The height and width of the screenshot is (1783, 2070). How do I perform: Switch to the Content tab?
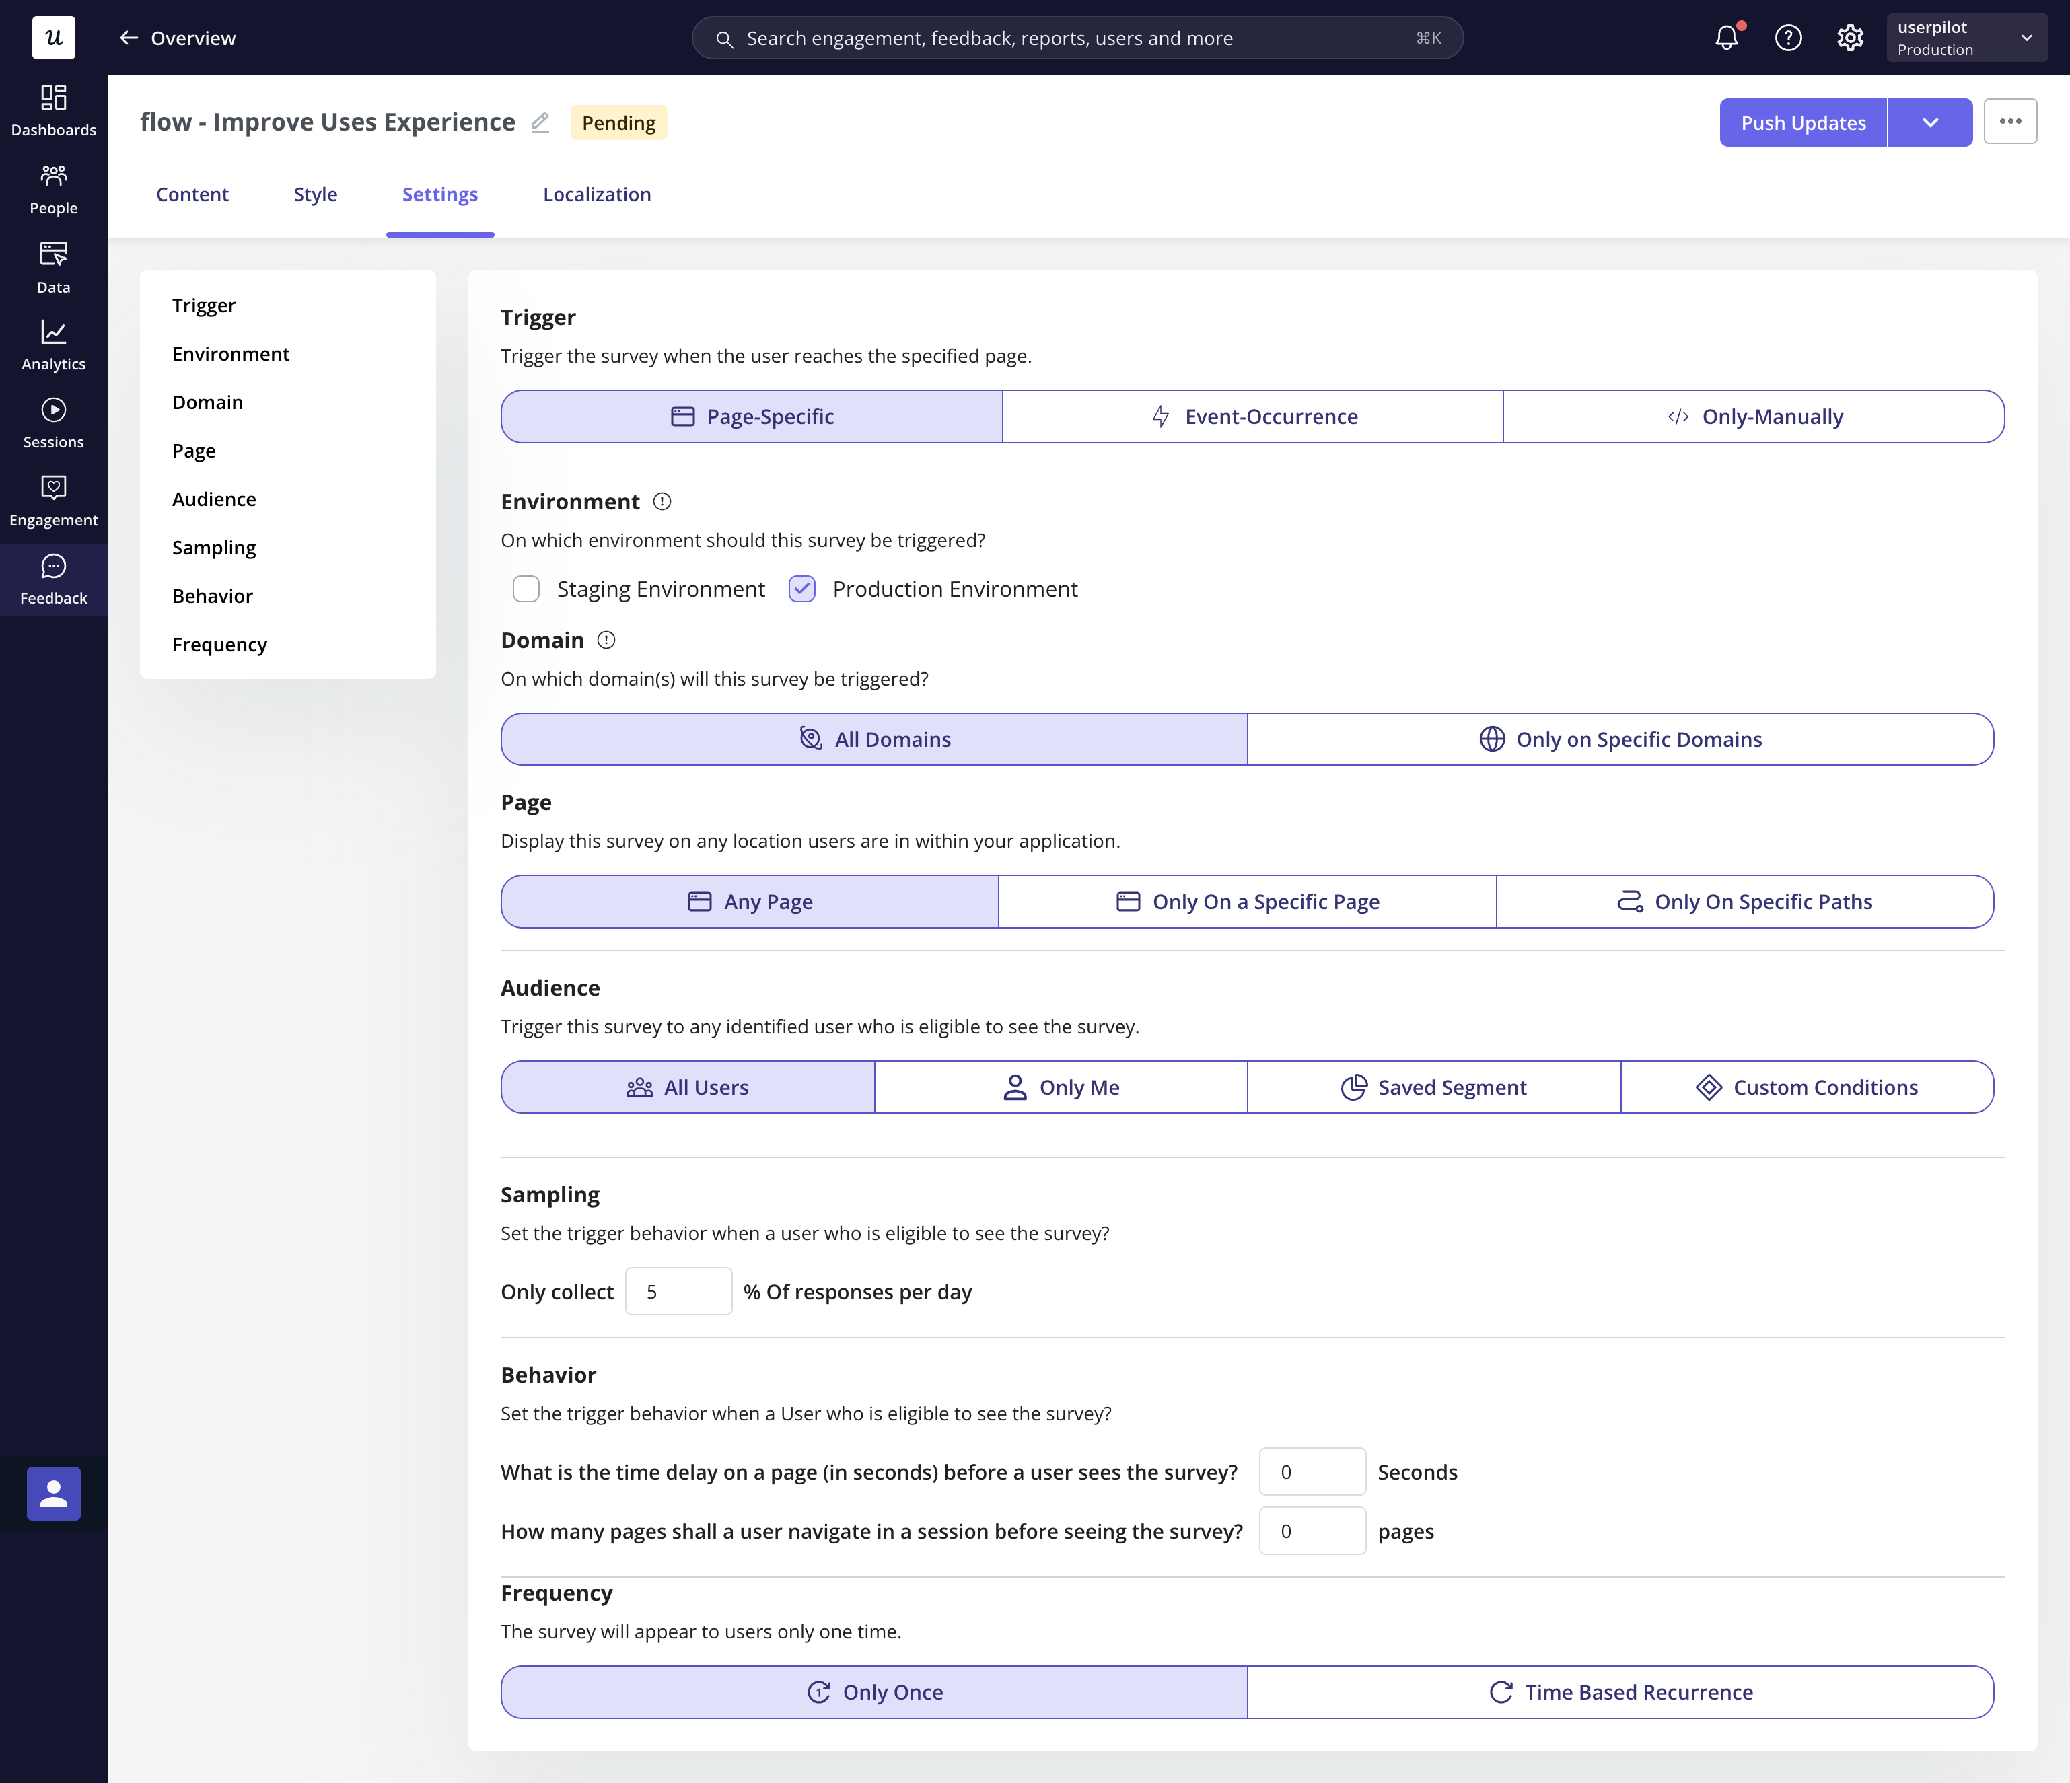(x=192, y=194)
